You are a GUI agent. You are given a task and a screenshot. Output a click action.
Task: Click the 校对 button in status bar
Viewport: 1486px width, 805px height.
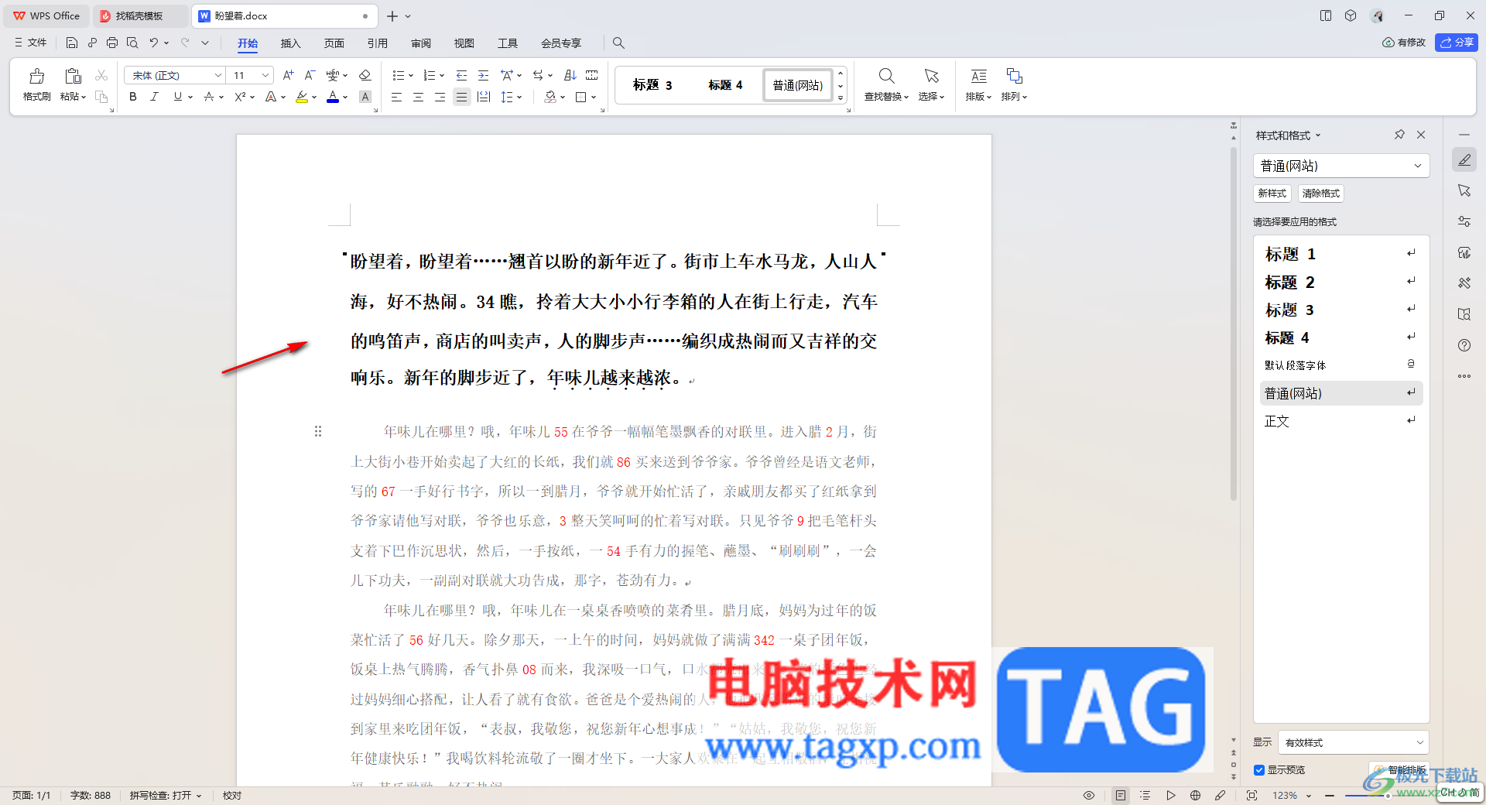coord(232,795)
